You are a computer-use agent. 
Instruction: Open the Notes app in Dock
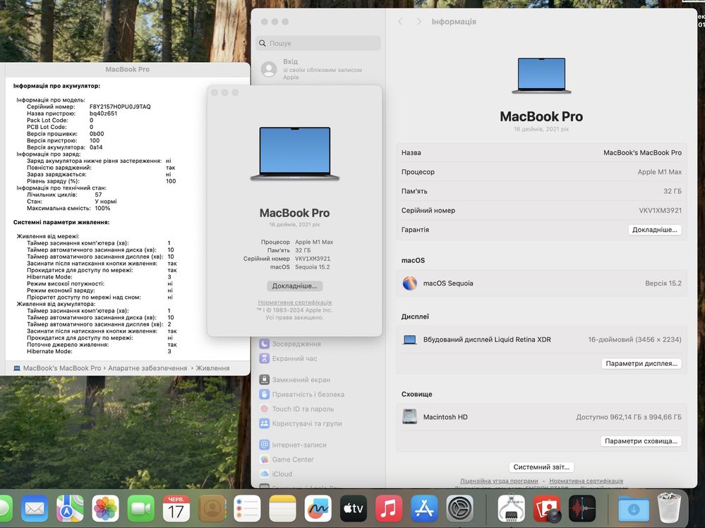click(x=282, y=509)
